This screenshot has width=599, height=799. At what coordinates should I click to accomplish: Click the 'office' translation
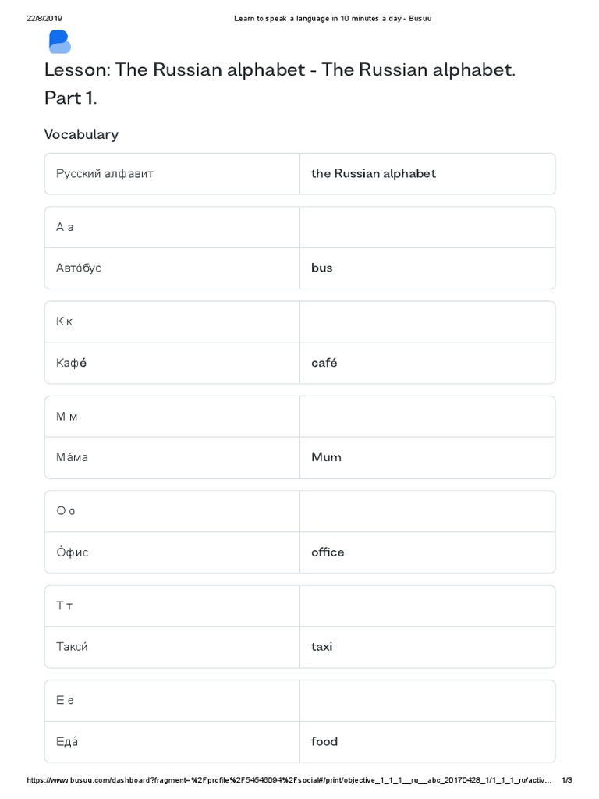pyautogui.click(x=328, y=552)
